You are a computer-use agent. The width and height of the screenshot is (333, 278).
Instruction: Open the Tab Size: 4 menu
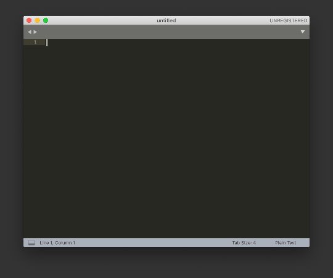[244, 243]
